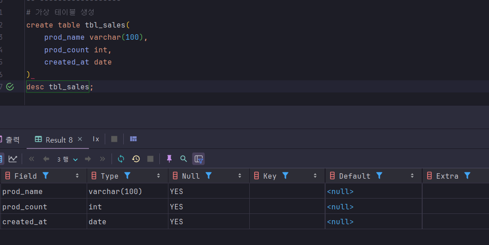Toggle the local filter panel button
This screenshot has height=245, width=489.
click(198, 159)
